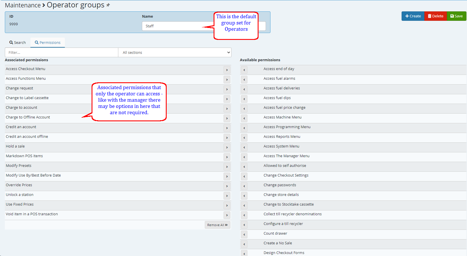
Task: Select Charge to Offline Account text
Action: click(28, 117)
